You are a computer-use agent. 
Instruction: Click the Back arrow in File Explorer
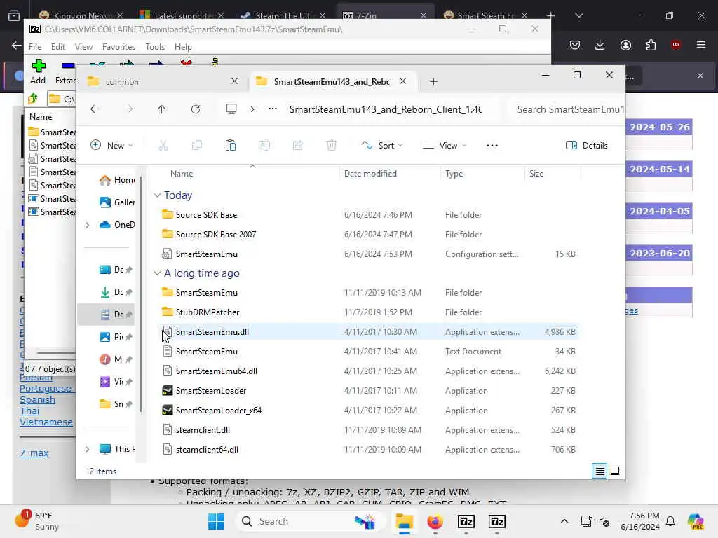95,109
